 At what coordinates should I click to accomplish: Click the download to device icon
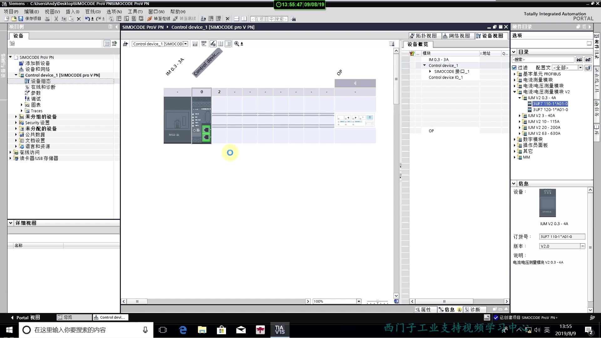119,19
